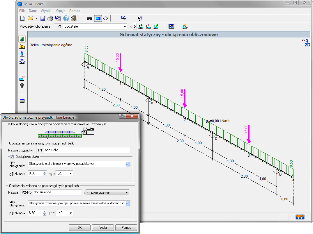313x234 pixels.
Task: Switch view using the 3D/2D toggle icon
Action: [306, 43]
